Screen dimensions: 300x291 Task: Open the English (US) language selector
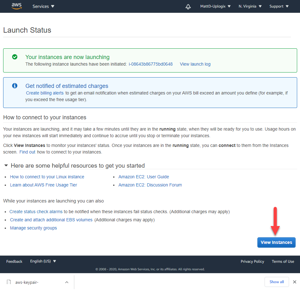[43, 261]
